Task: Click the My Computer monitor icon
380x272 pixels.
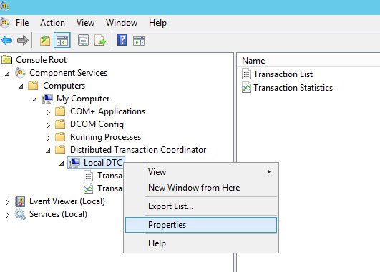Action: (47, 99)
